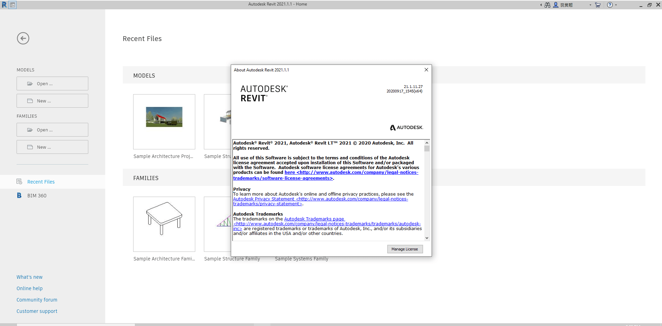
Task: Click Open under MODELS
Action: pos(52,83)
